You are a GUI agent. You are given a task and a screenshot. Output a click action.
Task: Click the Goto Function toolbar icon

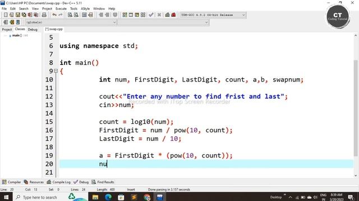tap(84, 15)
